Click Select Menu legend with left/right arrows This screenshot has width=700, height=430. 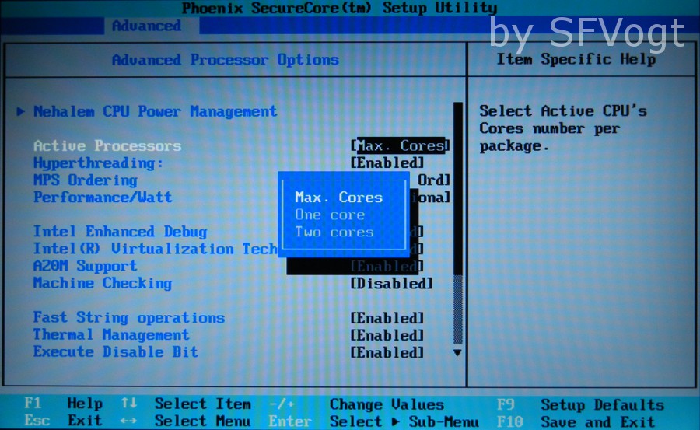186,421
